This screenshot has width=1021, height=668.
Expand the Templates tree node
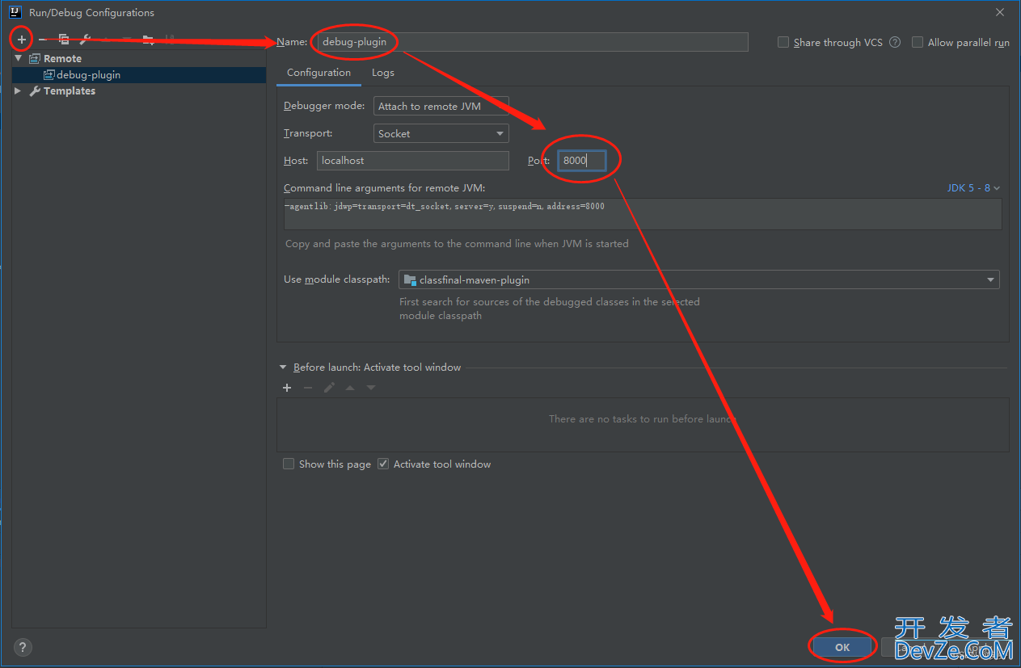(18, 91)
